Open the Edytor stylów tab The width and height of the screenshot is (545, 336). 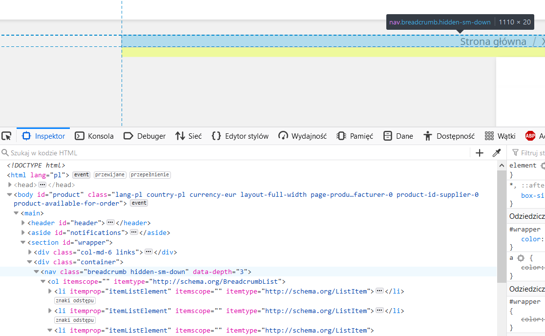pos(240,136)
